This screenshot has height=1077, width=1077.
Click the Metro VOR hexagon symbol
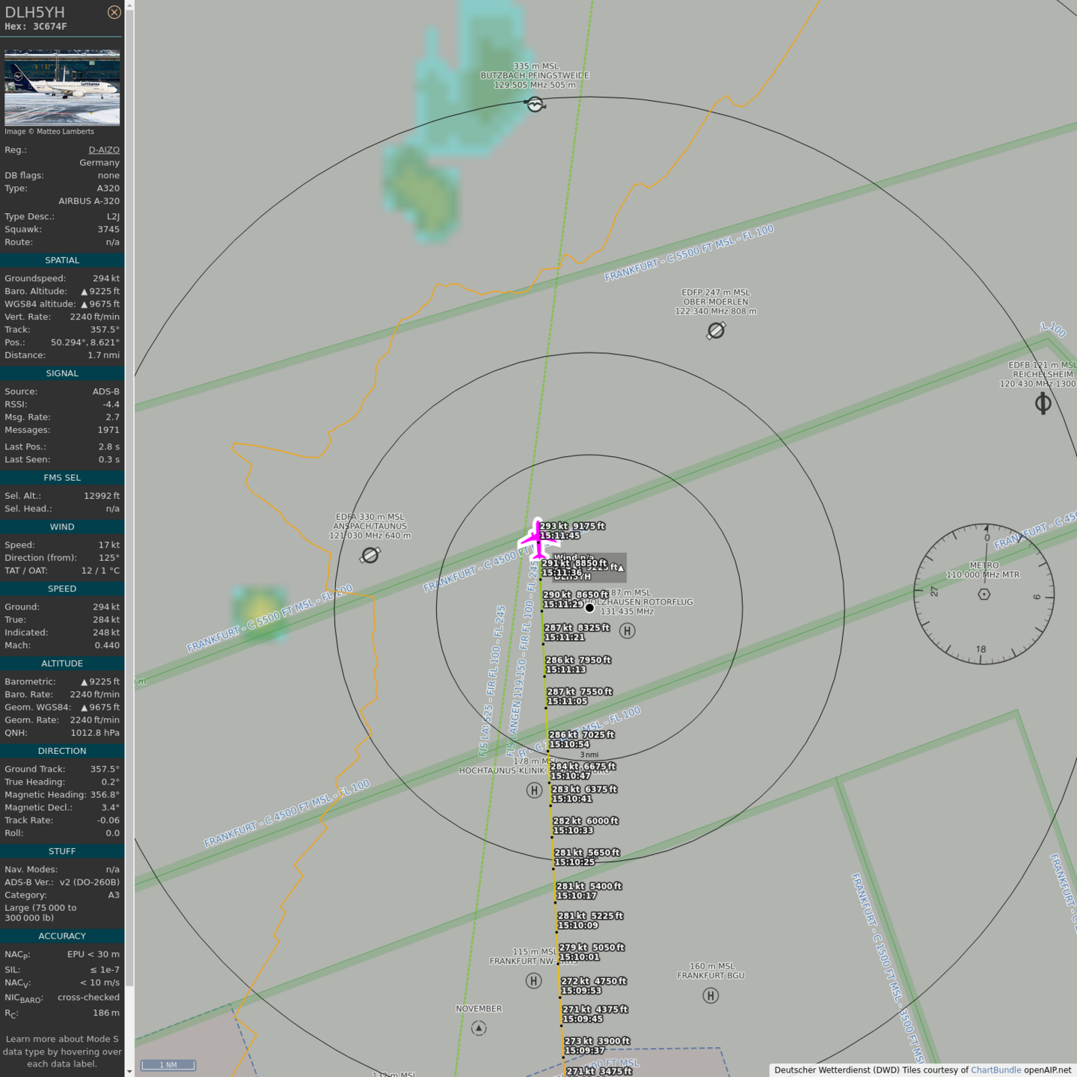point(984,594)
